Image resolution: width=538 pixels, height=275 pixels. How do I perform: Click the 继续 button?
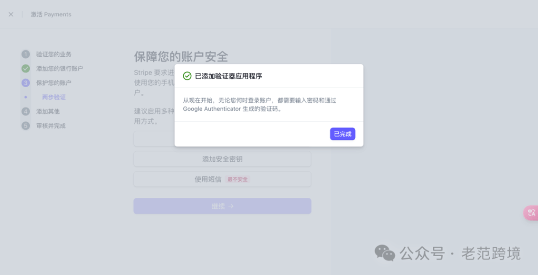coord(222,206)
